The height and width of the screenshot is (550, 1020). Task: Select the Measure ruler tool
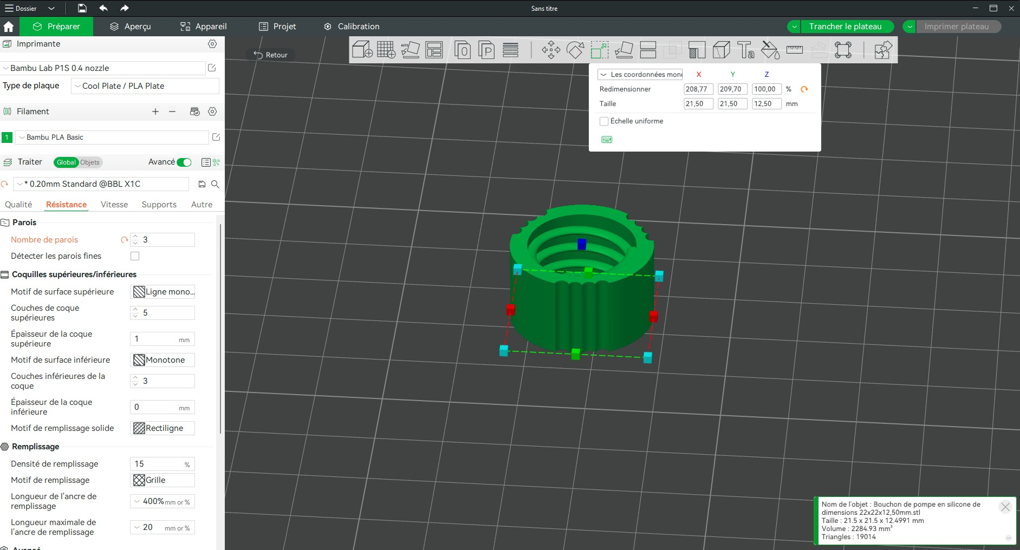(795, 50)
